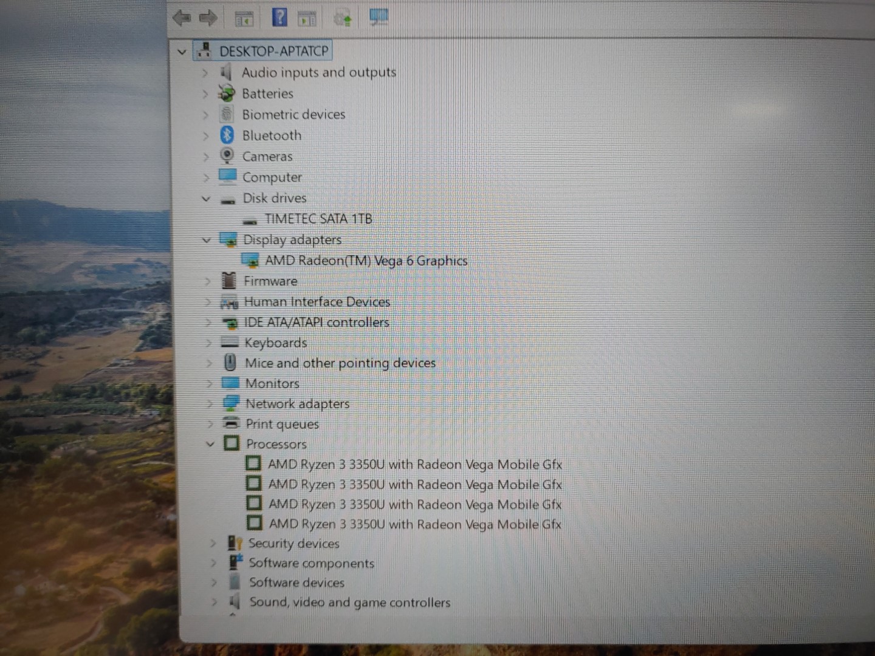Select the Monitors category label
Screen dimensions: 875x656
pos(272,383)
